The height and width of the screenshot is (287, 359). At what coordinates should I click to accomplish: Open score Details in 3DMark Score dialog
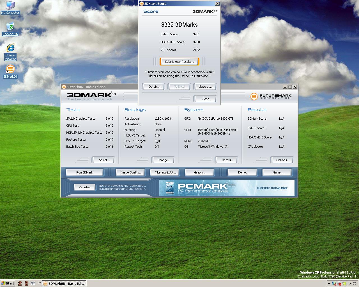coord(154,87)
